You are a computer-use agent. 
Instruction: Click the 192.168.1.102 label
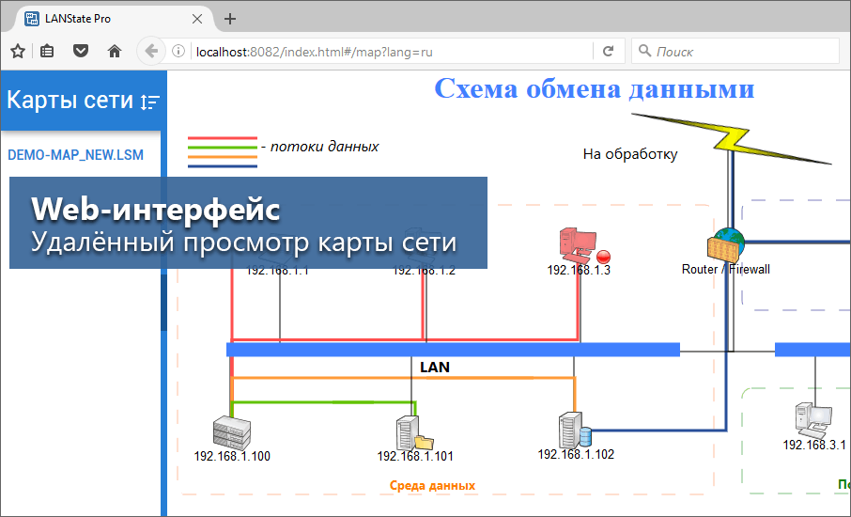[x=576, y=455]
